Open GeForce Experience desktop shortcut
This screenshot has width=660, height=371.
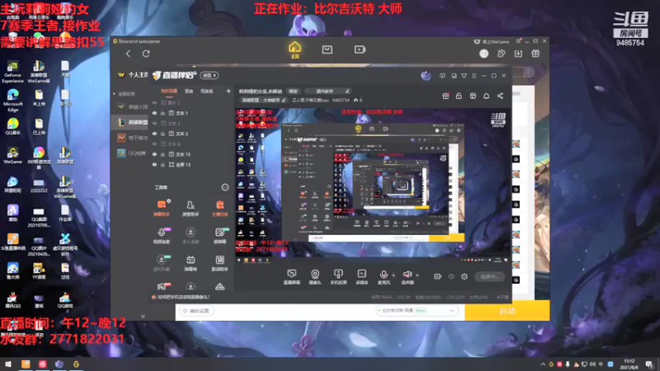pos(12,72)
